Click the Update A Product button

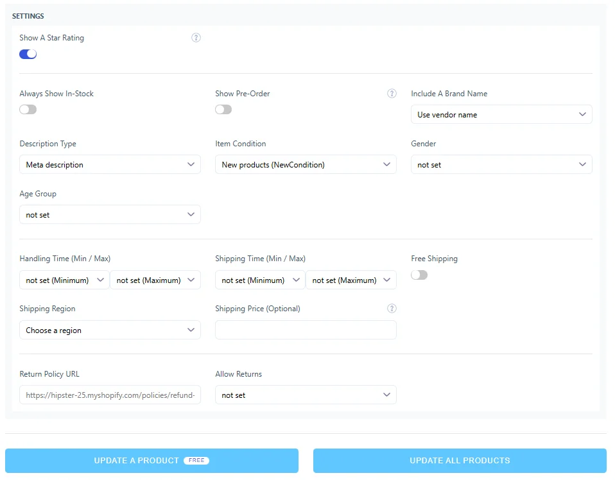(152, 460)
